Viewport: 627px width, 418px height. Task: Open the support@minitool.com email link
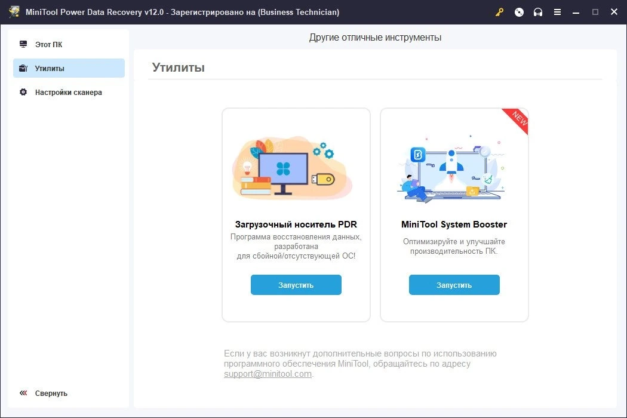click(x=268, y=374)
